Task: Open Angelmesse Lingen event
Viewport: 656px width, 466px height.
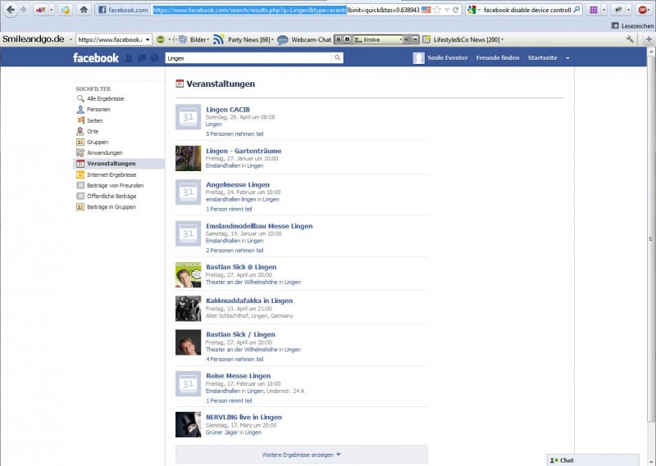Action: (x=238, y=185)
